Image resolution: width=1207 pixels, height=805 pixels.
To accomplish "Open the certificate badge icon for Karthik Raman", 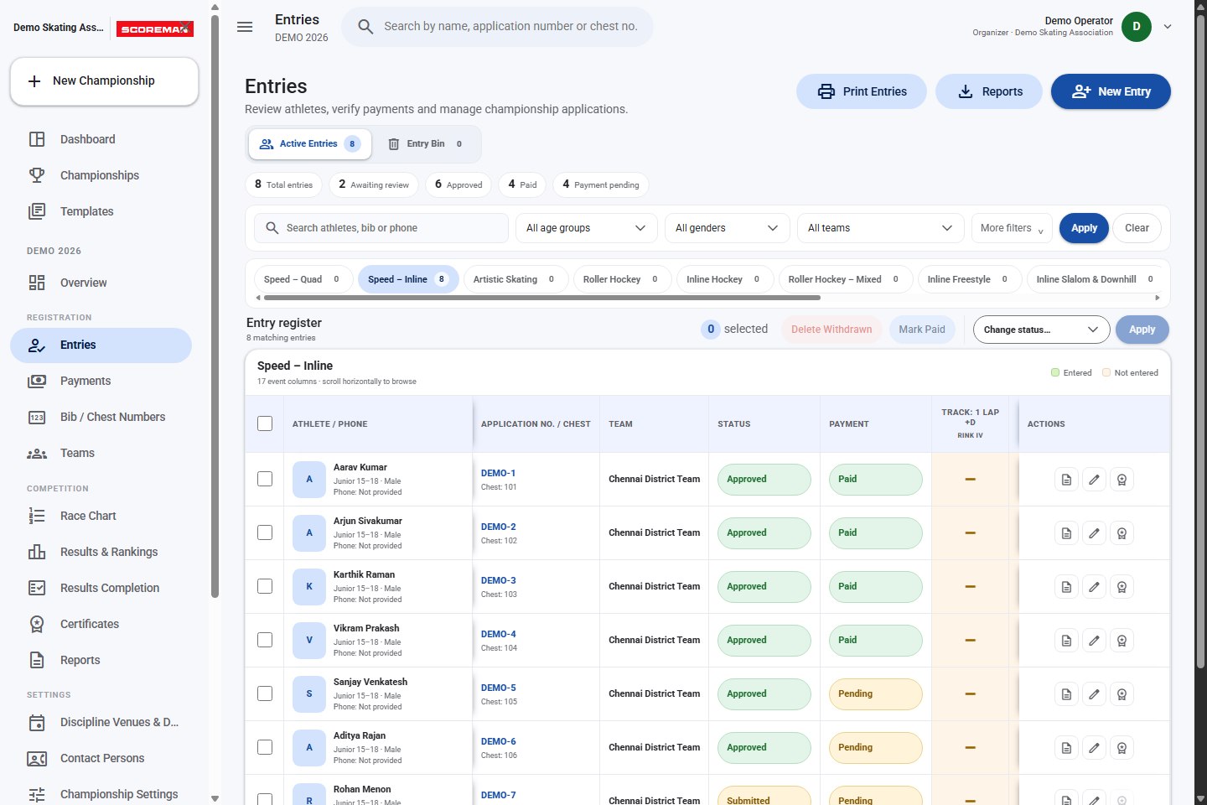I will point(1122,587).
